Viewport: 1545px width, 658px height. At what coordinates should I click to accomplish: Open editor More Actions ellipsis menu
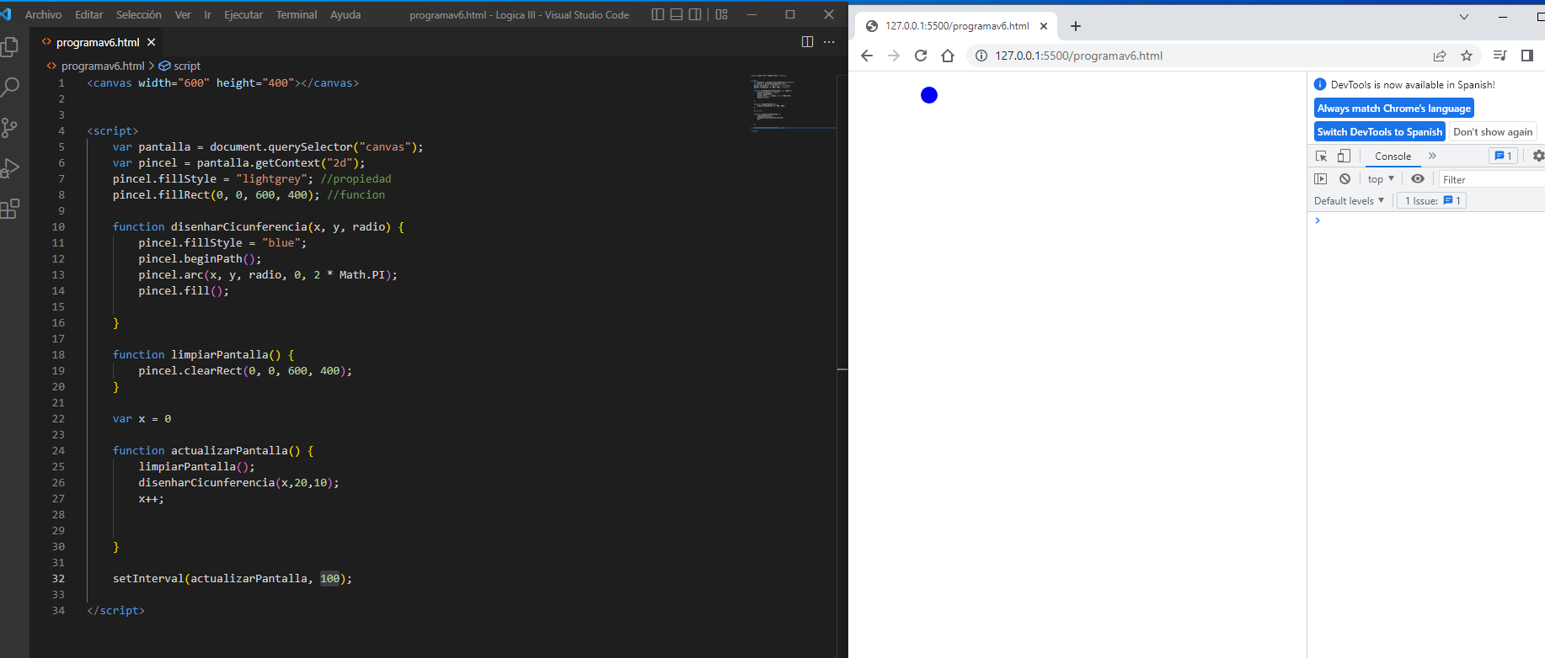(x=829, y=42)
